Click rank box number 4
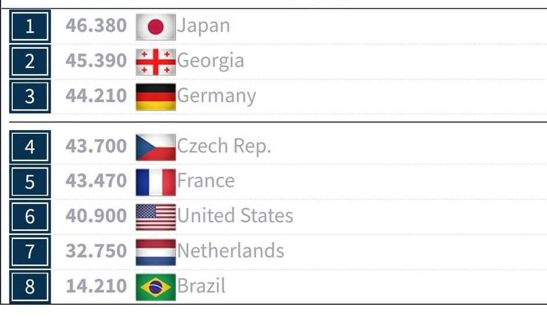Viewport: 547px width, 317px height. pyautogui.click(x=30, y=147)
